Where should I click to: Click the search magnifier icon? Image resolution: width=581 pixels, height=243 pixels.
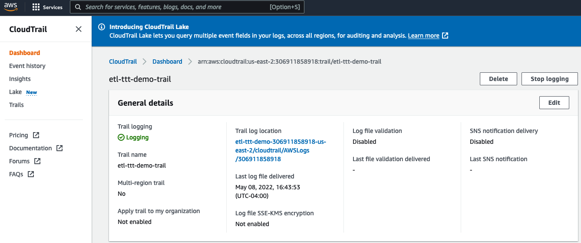[78, 7]
